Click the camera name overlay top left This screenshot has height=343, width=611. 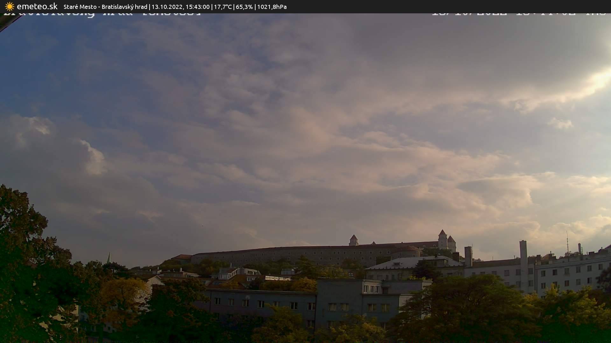click(x=102, y=14)
